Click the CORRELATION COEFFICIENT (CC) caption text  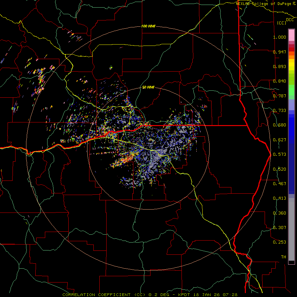tap(104, 295)
